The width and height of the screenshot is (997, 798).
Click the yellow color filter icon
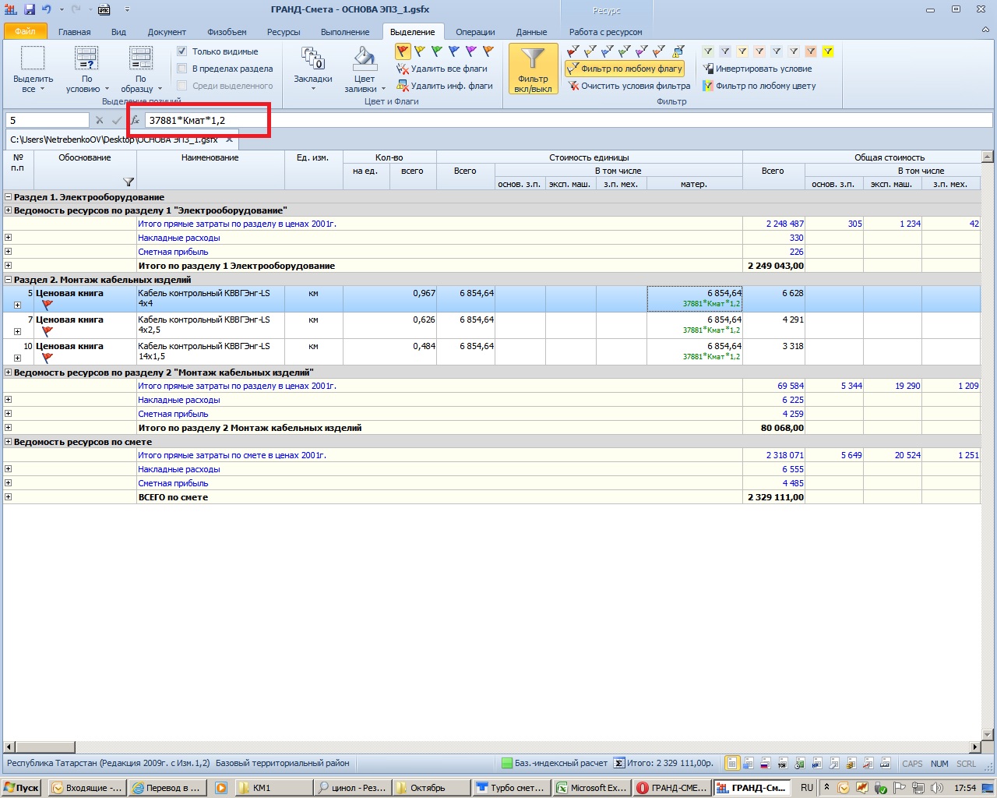coord(828,51)
